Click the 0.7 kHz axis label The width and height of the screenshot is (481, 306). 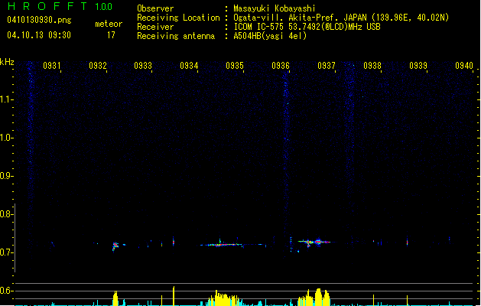pyautogui.click(x=6, y=252)
